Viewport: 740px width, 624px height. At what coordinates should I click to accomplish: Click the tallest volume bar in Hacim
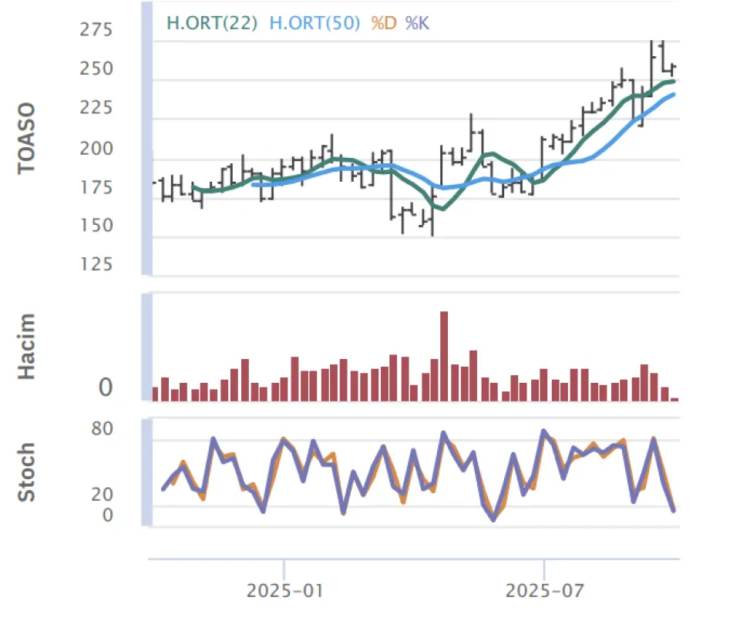[444, 356]
